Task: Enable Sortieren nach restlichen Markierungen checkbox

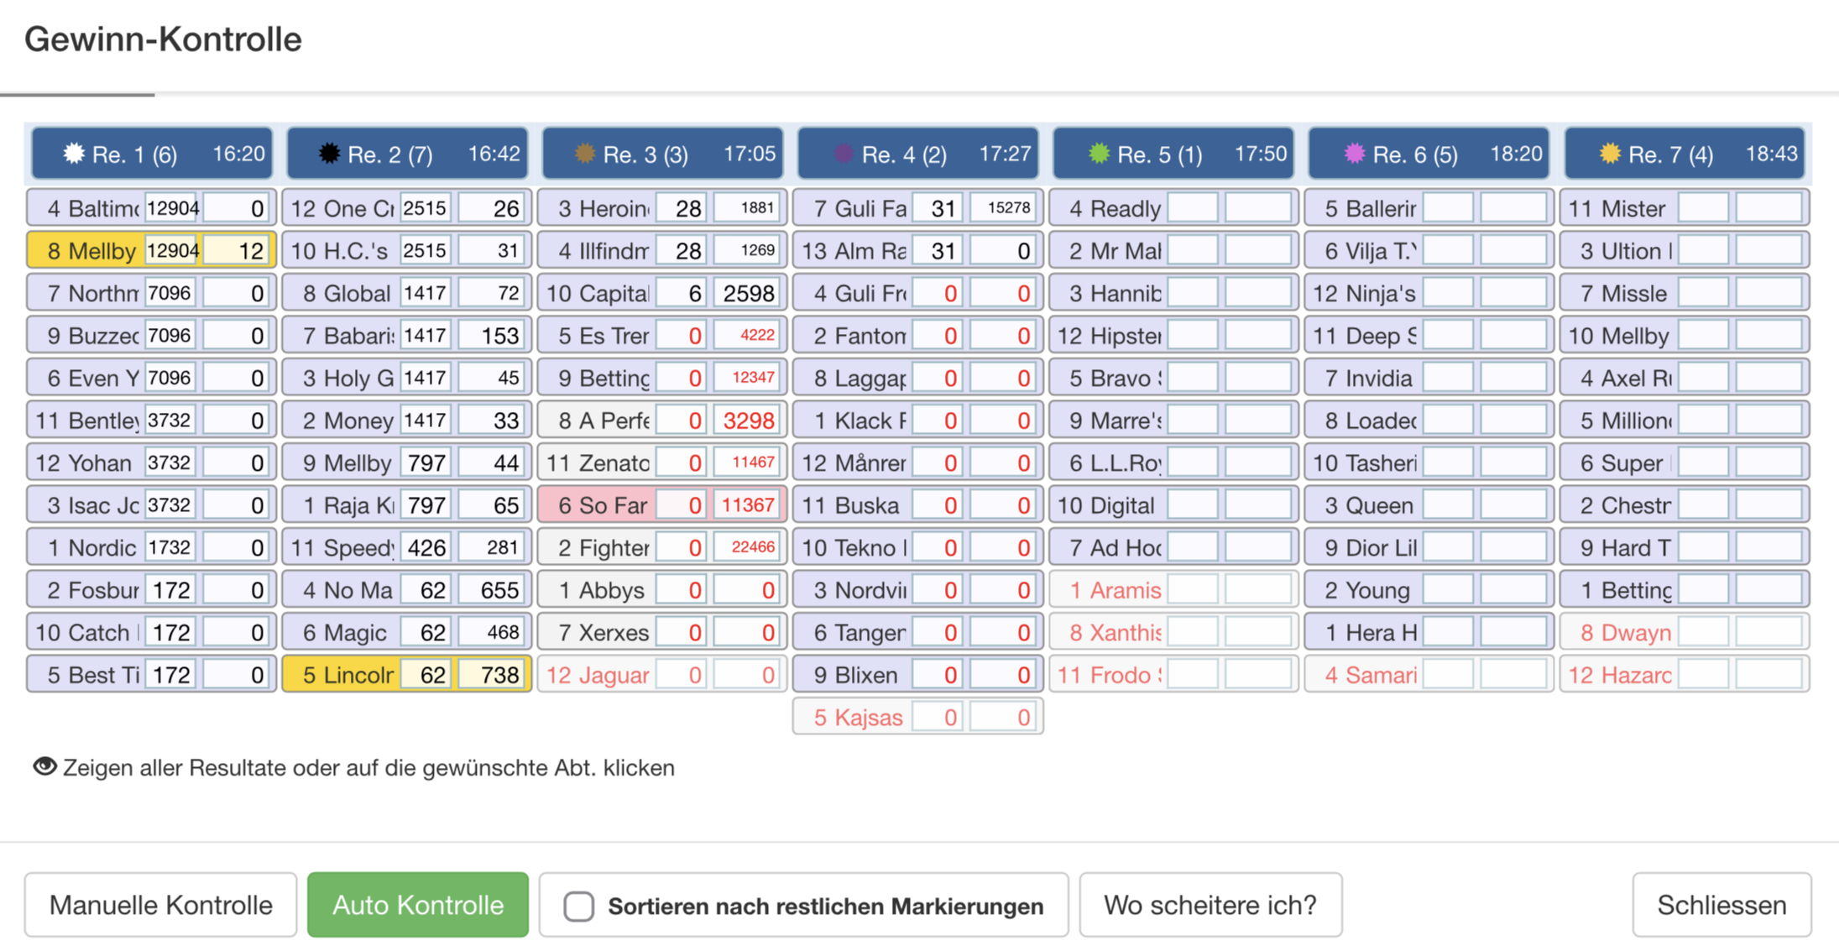Action: tap(579, 907)
